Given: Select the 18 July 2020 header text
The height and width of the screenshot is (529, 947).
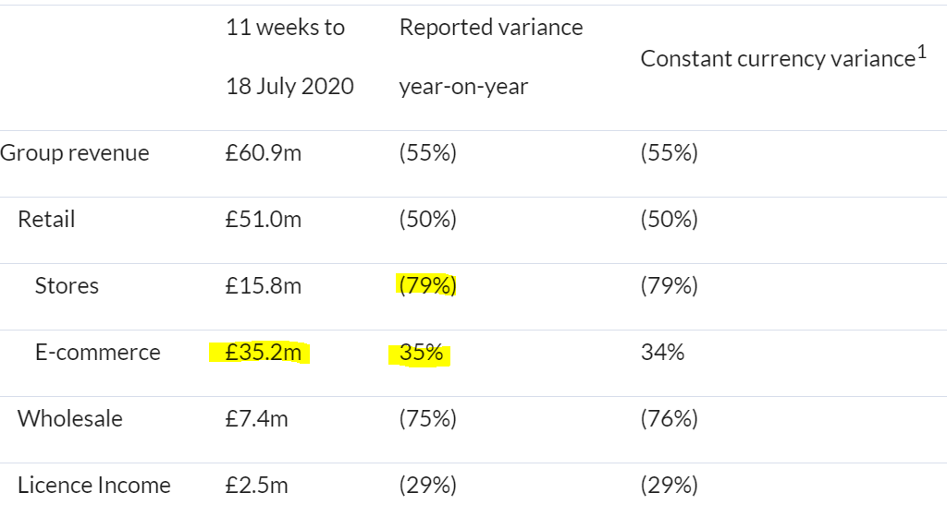Looking at the screenshot, I should click(289, 86).
